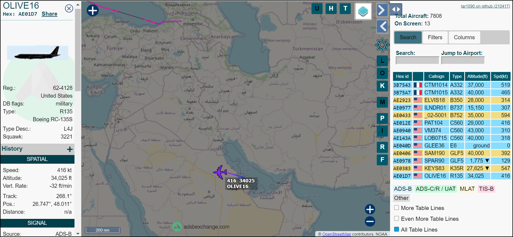Open the OpenStreetMap attribution link
Viewport: 513px width, 237px height.
(336, 234)
